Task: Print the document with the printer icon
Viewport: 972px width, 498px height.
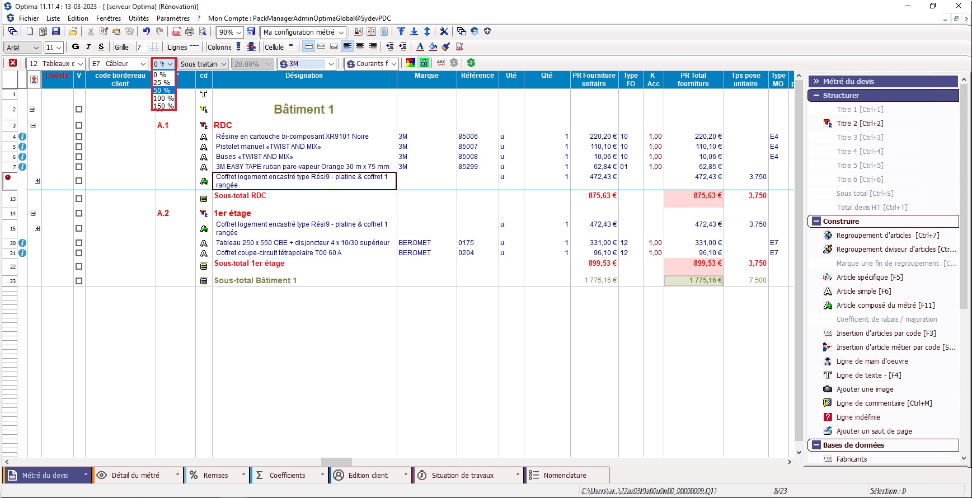Action: coord(190,32)
